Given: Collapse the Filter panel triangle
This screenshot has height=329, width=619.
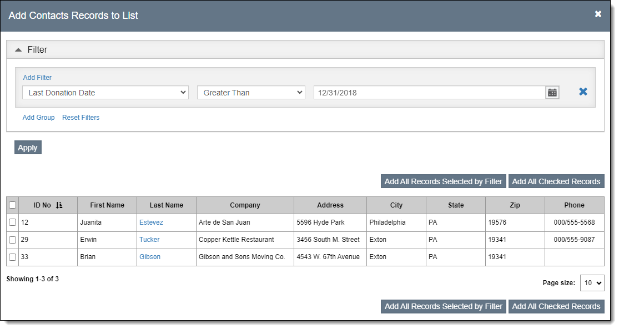Looking at the screenshot, I should (18, 50).
